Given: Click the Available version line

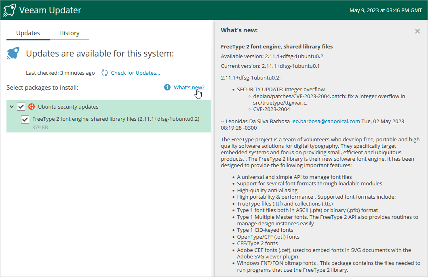Looking at the screenshot, I should (272, 57).
